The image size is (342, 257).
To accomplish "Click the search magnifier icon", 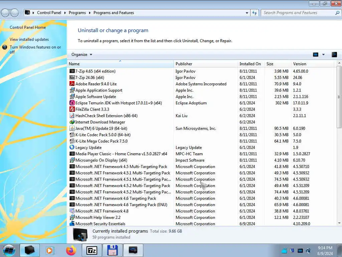I will [337, 13].
